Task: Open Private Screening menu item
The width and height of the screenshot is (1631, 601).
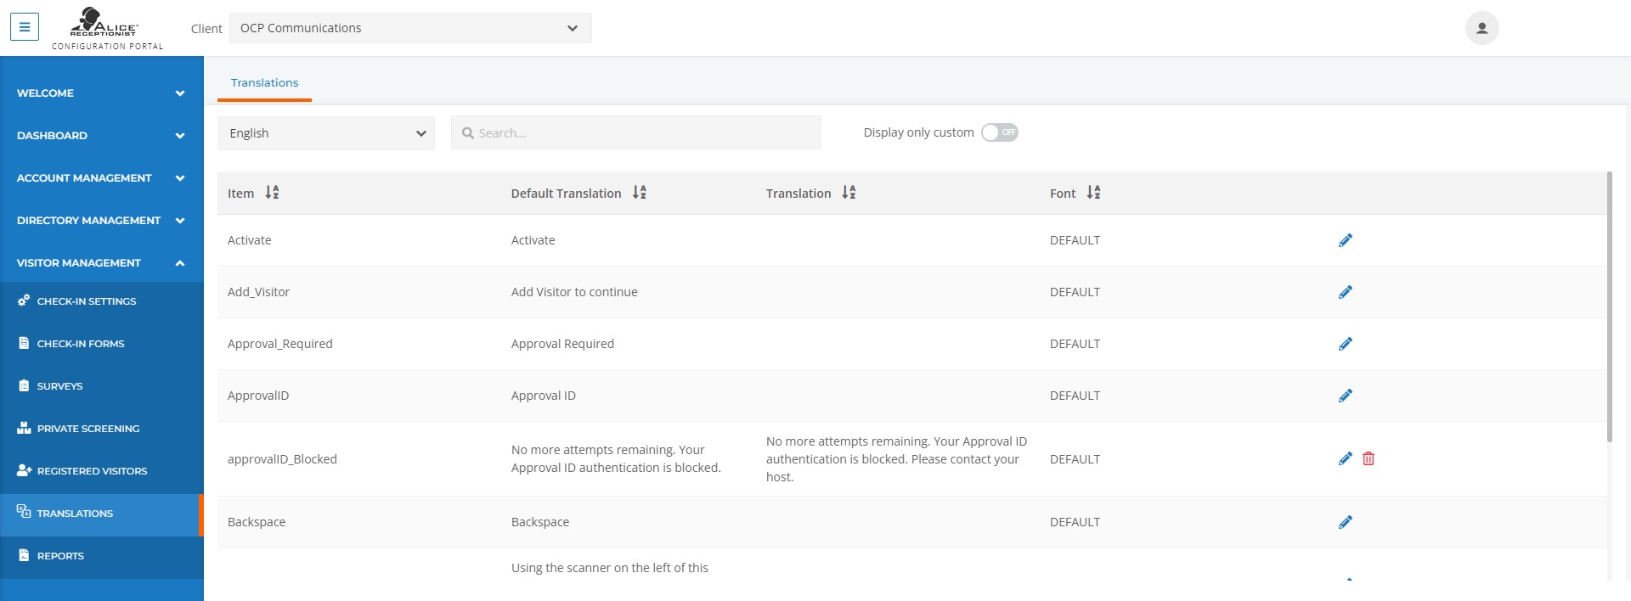Action: point(102,429)
